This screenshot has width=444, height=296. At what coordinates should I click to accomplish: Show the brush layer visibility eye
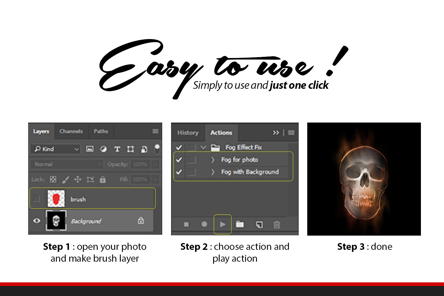click(37, 199)
